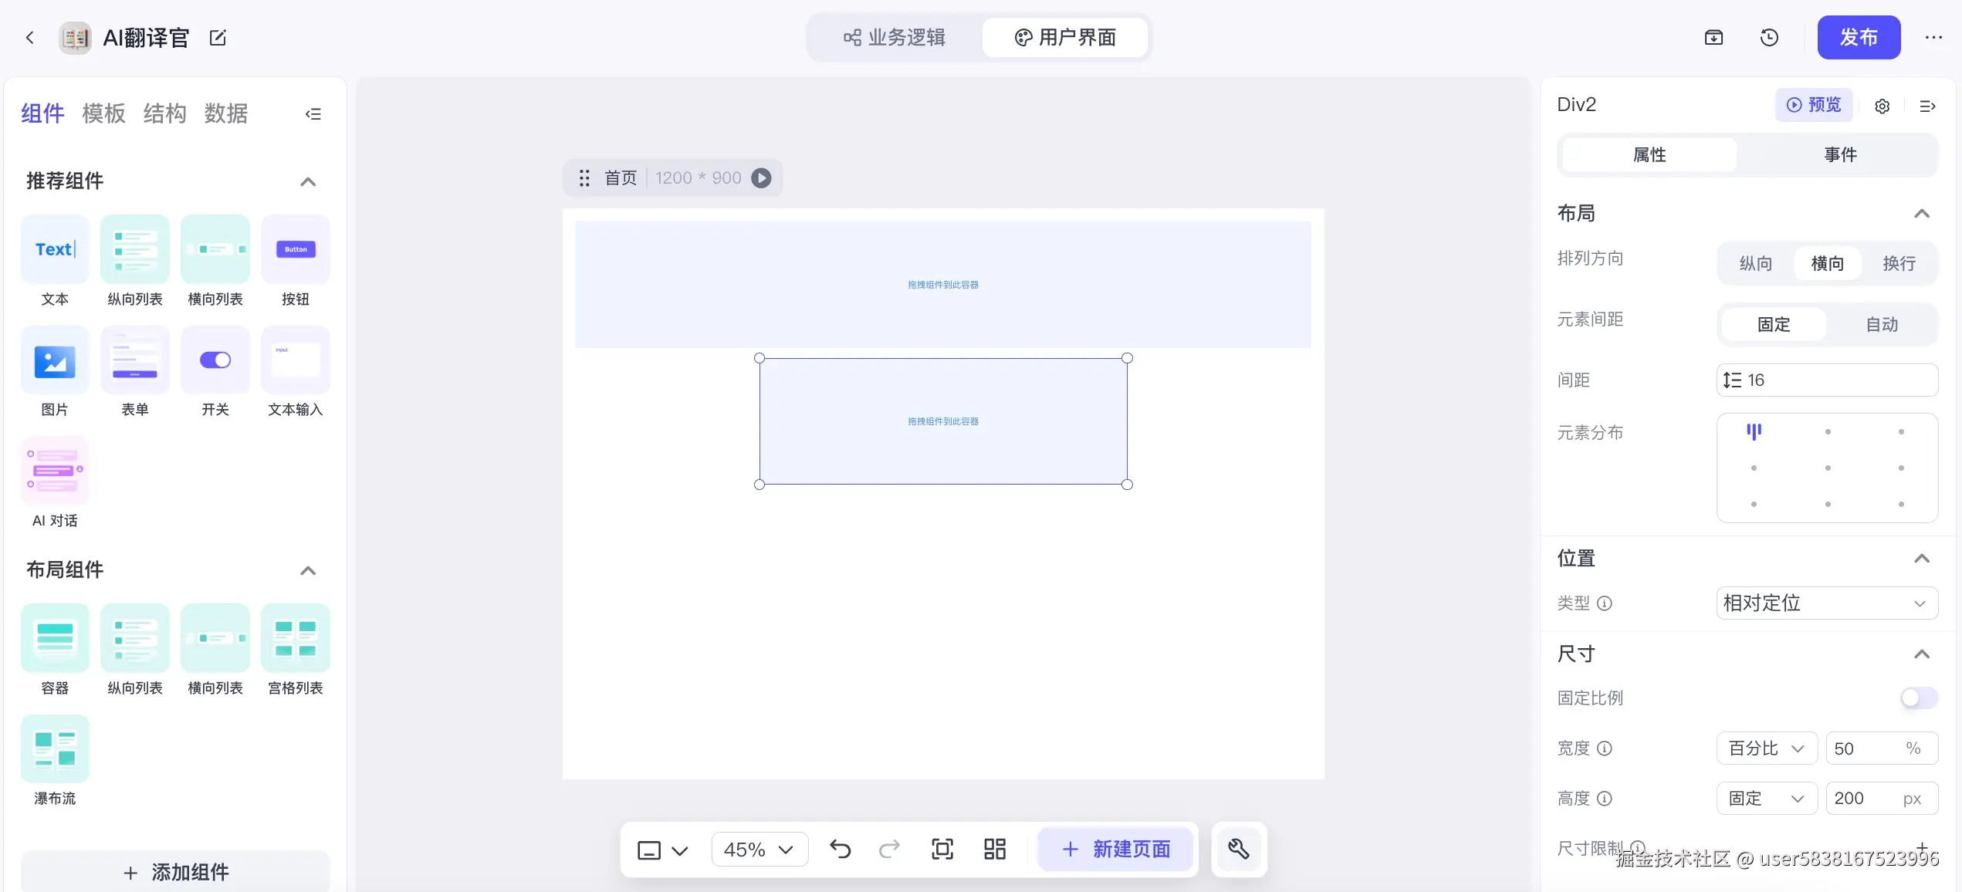This screenshot has width=1962, height=892.
Task: Collapse the 推荐组件 section
Action: click(x=308, y=181)
